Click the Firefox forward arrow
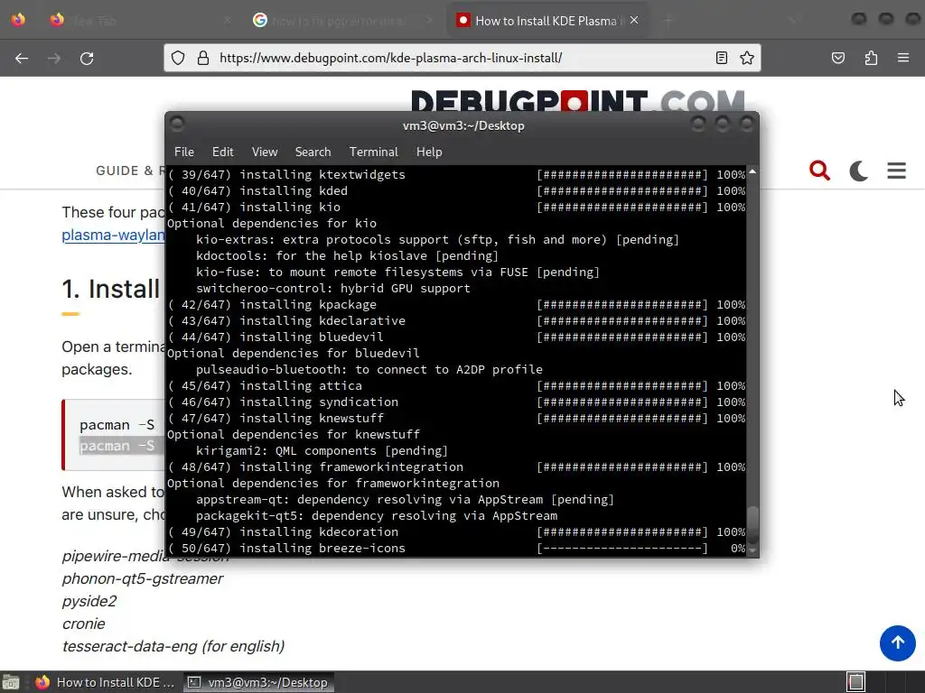Screen dimensions: 925x693 tap(54, 59)
